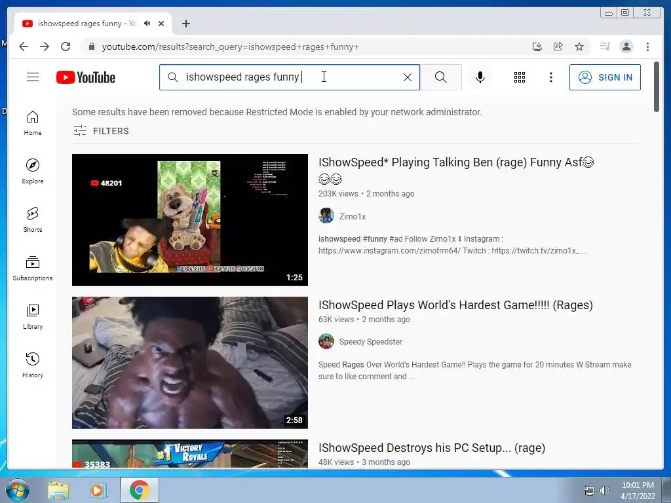Go to YouTube homepage via logo
This screenshot has height=503, width=671.
click(x=86, y=77)
